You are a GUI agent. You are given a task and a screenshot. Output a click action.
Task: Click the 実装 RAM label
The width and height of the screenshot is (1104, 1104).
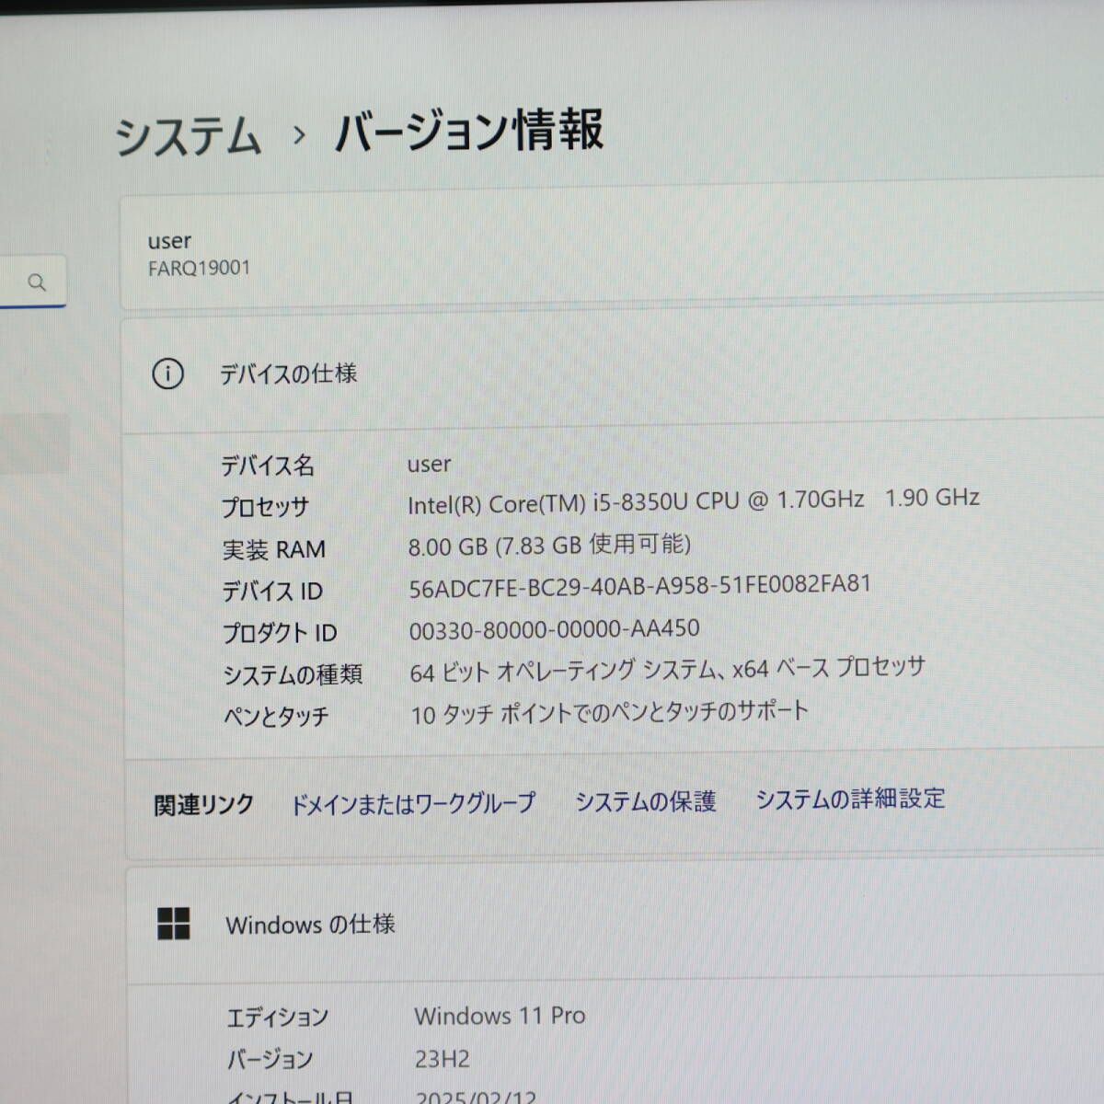(274, 549)
